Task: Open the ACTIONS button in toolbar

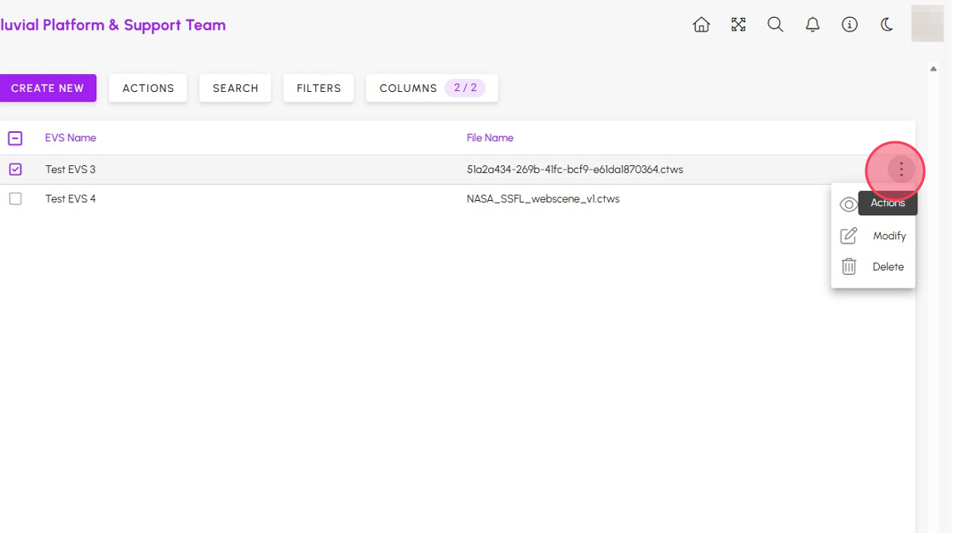Action: [x=148, y=89]
